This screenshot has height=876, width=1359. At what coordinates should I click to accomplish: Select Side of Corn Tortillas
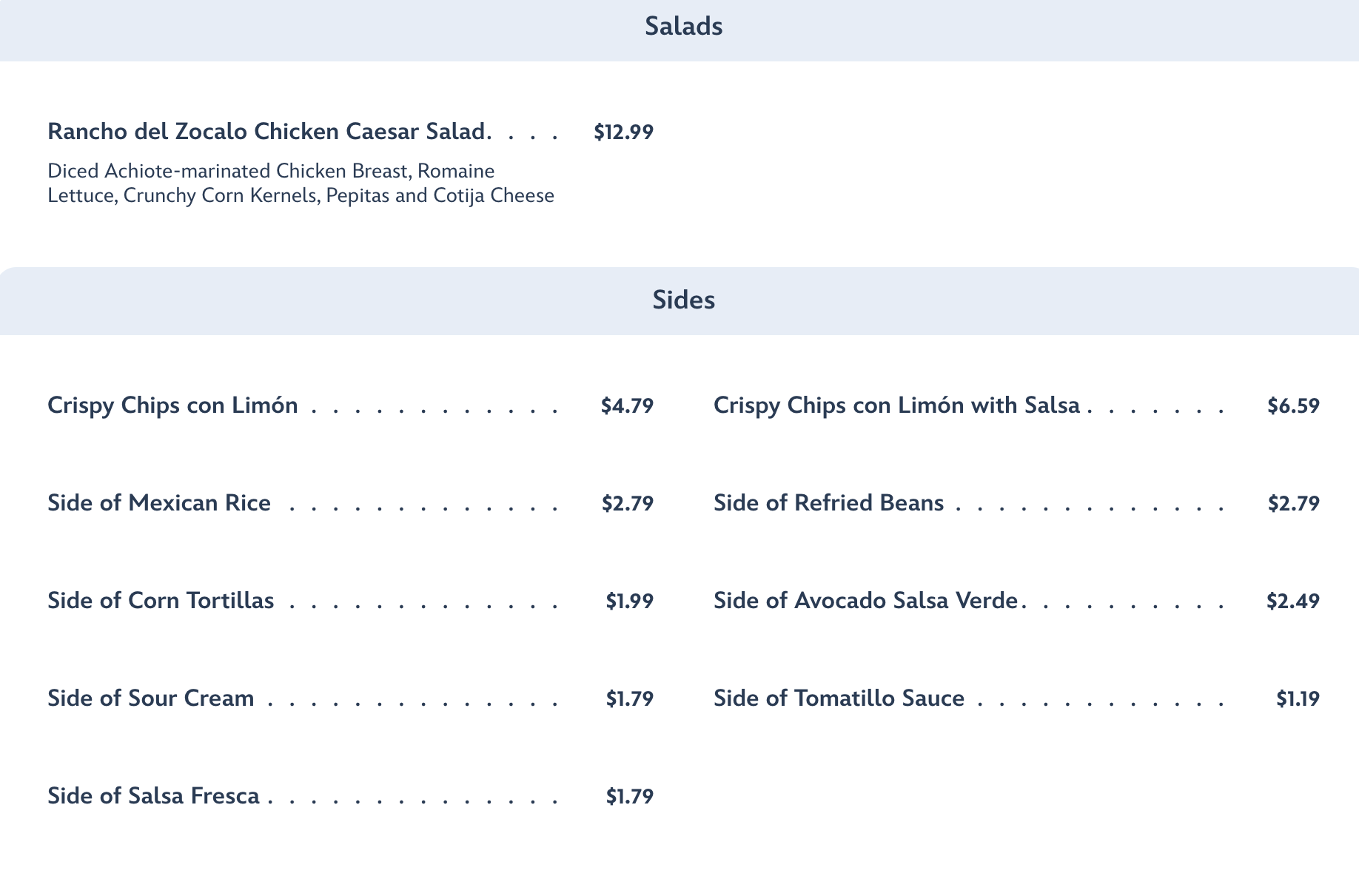(x=161, y=601)
